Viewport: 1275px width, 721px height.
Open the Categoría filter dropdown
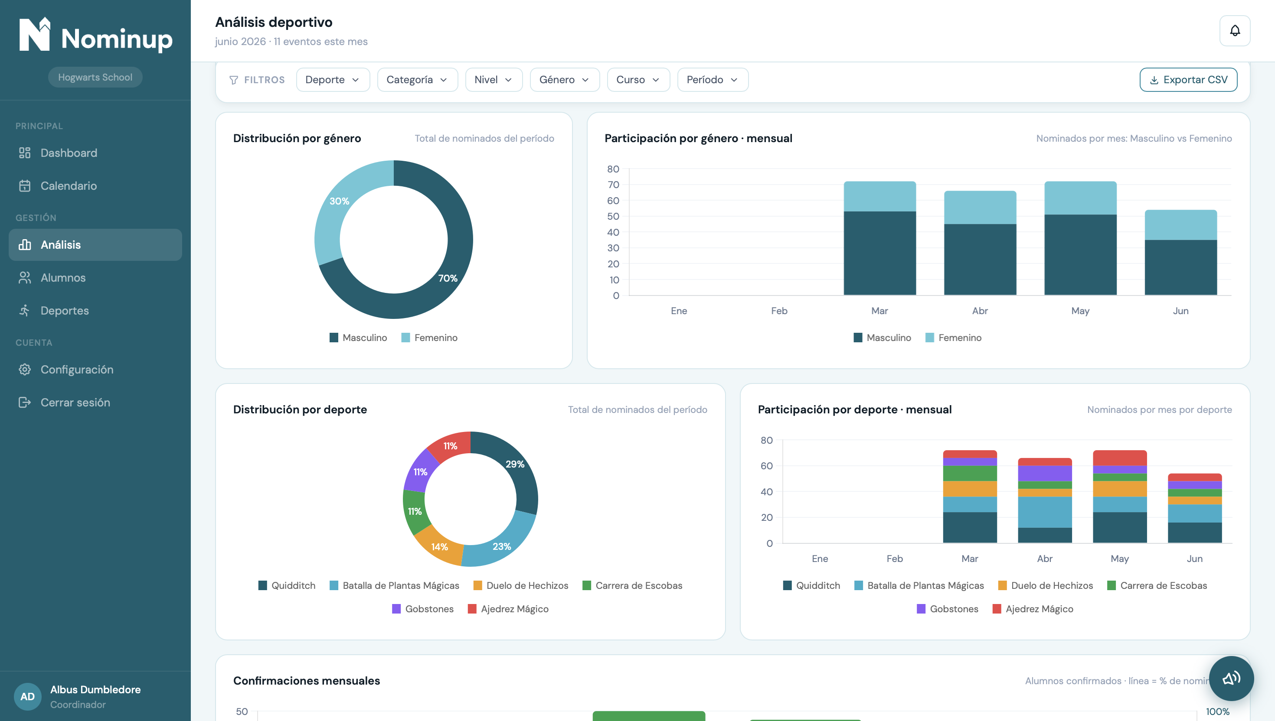coord(417,80)
